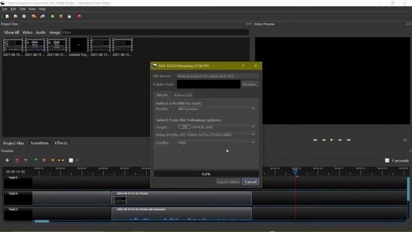Click the Next Marker icon
The width and height of the screenshot is (412, 232).
point(53,160)
